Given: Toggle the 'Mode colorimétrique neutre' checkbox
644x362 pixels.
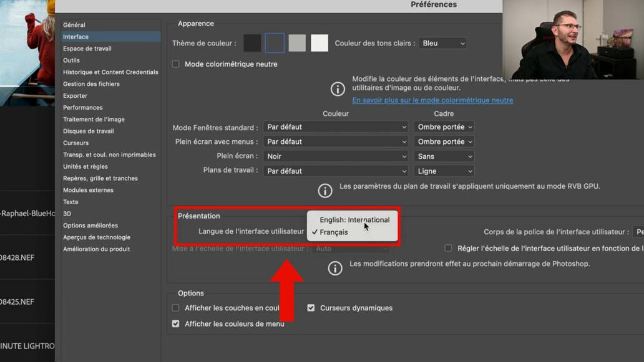Looking at the screenshot, I should click(175, 64).
